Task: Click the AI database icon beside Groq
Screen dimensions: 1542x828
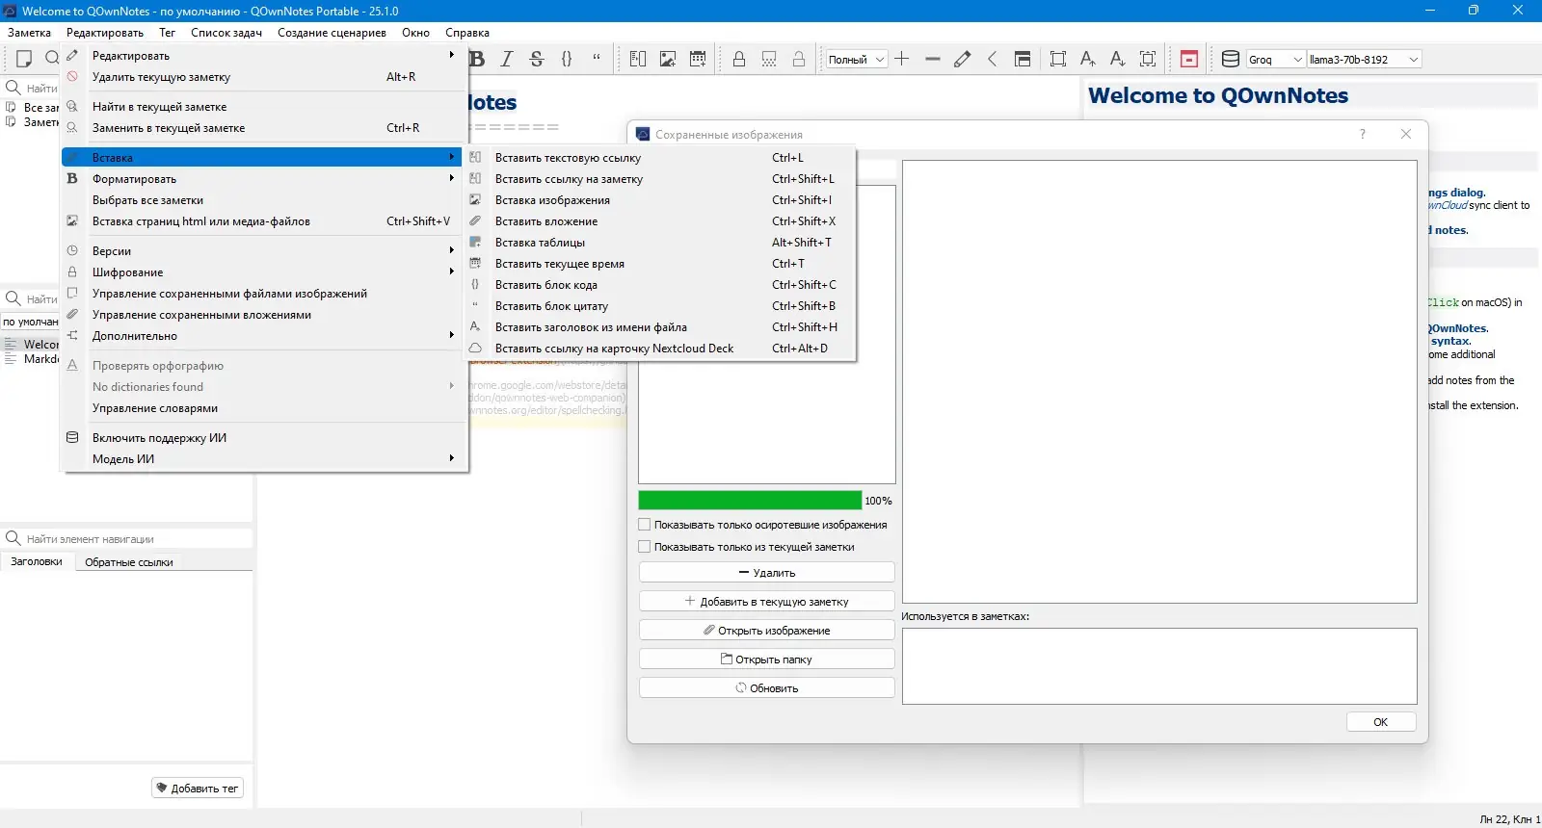Action: tap(1231, 59)
